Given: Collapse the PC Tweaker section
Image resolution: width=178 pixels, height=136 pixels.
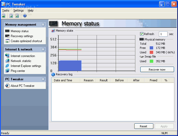Looking at the screenshot, I should tap(43, 79).
